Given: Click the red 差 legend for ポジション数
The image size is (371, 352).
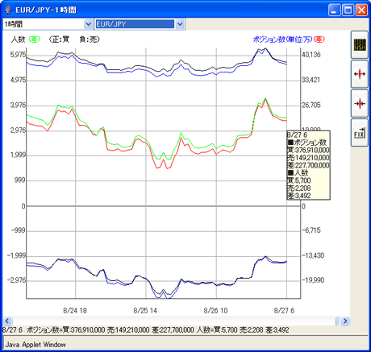Looking at the screenshot, I should 319,39.
